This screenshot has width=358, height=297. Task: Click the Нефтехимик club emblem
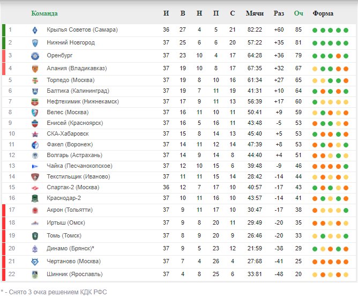pyautogui.click(x=35, y=102)
